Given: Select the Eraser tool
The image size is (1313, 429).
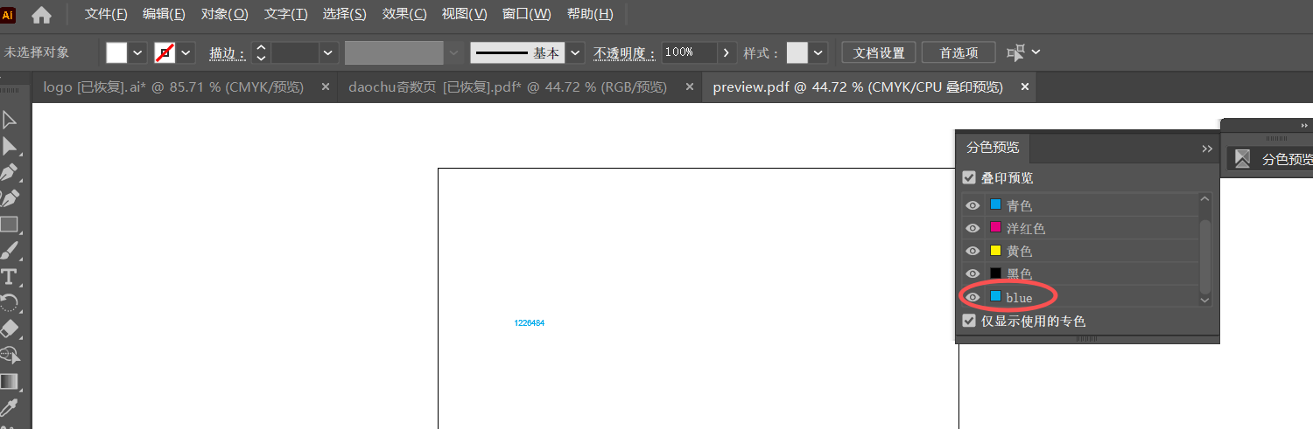Looking at the screenshot, I should click(x=10, y=329).
